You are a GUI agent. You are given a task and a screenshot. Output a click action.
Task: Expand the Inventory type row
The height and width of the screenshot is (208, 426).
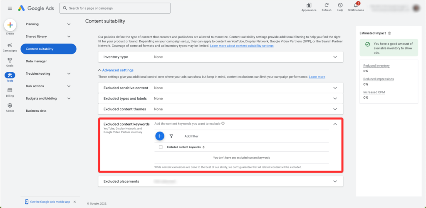click(x=220, y=57)
